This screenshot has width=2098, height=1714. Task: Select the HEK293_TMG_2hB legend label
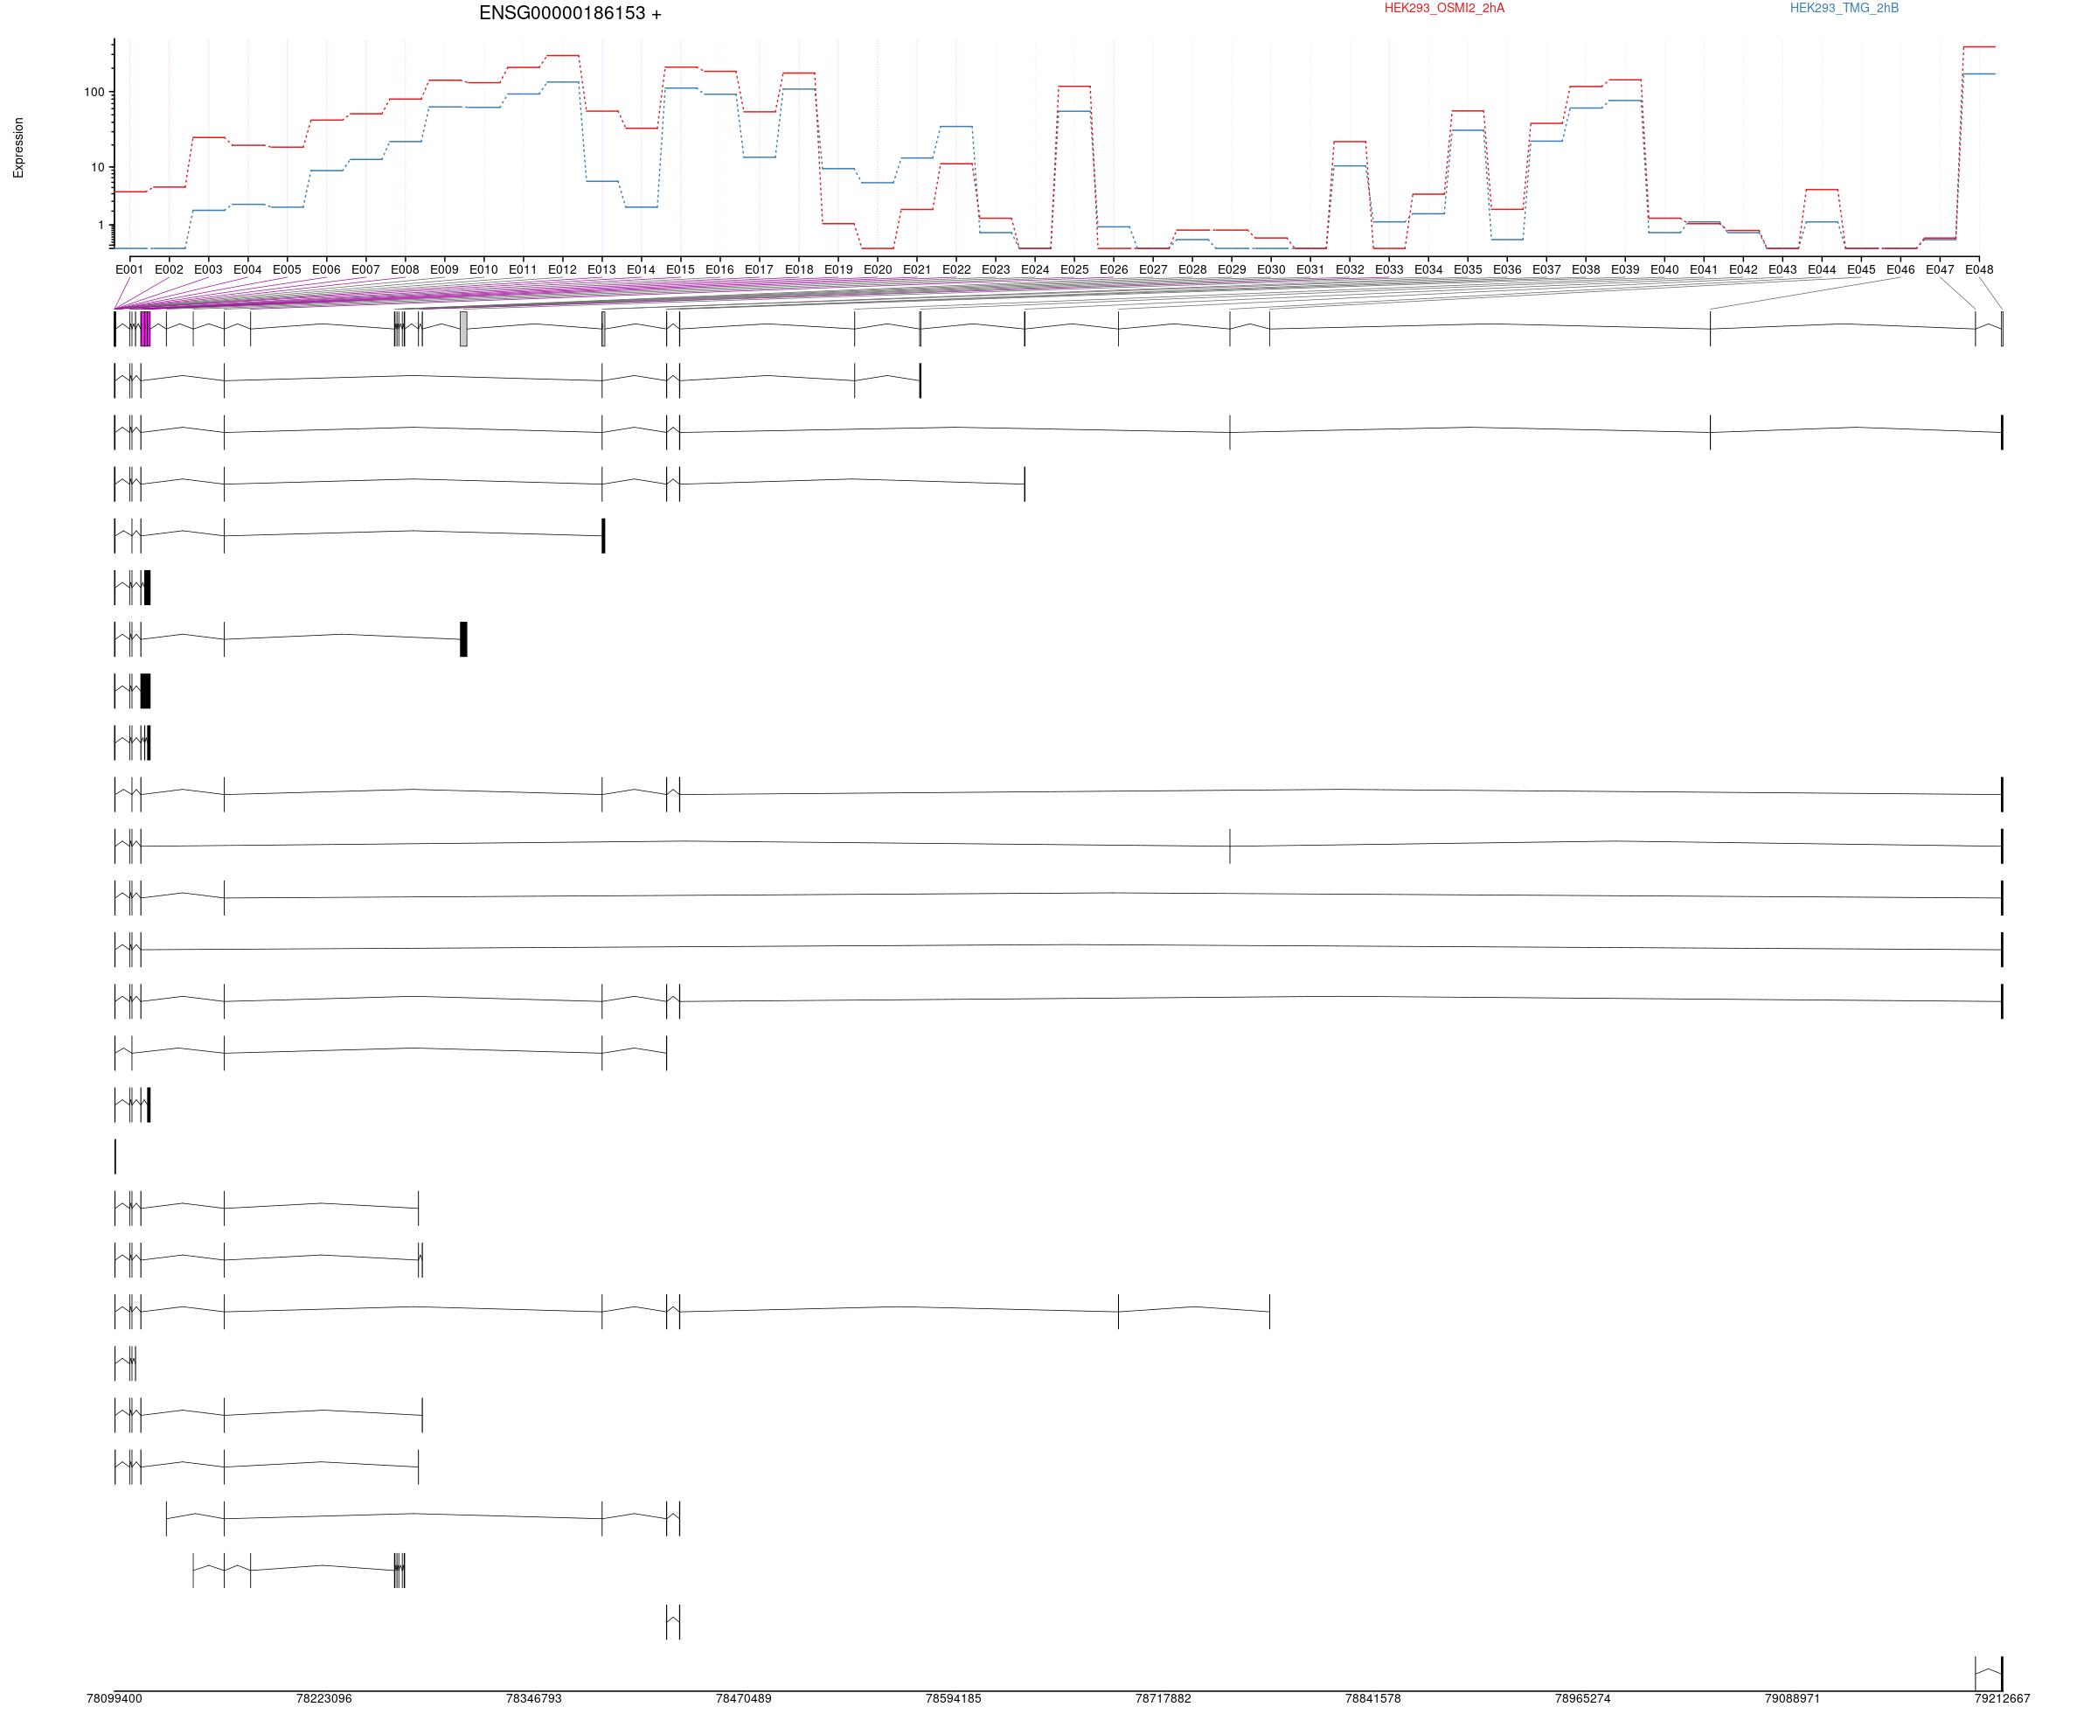tap(1844, 8)
